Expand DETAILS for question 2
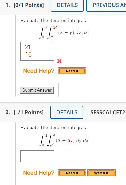 click(67, 112)
